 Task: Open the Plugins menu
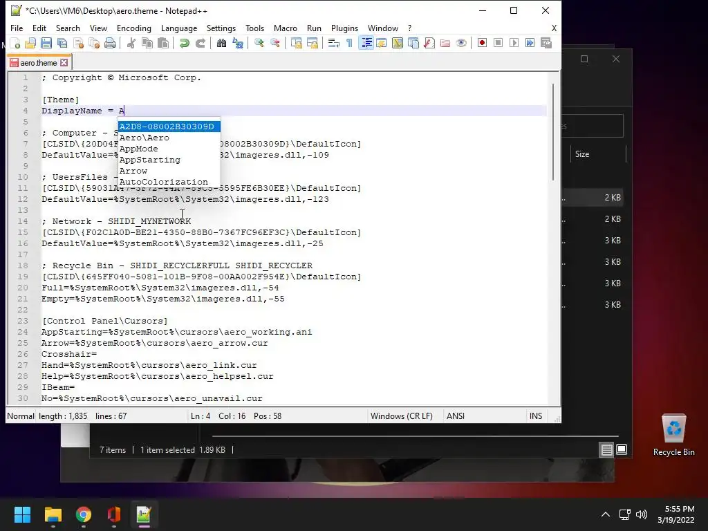tap(344, 28)
